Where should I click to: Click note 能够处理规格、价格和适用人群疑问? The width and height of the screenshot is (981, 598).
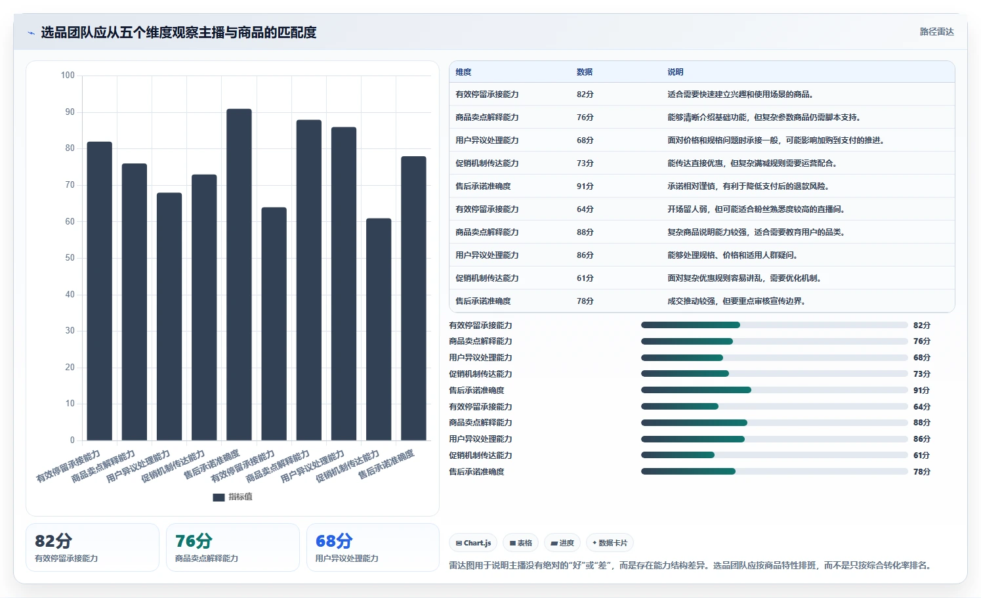[x=733, y=255]
